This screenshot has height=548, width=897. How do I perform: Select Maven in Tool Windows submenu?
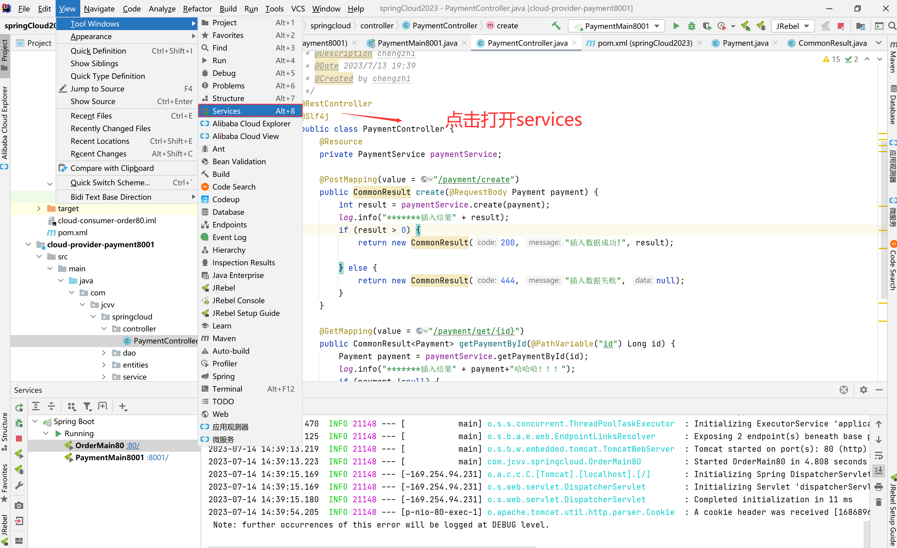[250, 338]
